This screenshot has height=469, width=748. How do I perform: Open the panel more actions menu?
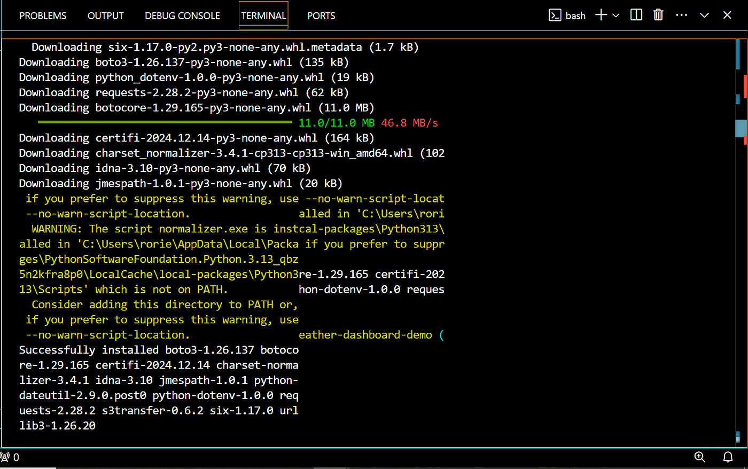tap(681, 15)
